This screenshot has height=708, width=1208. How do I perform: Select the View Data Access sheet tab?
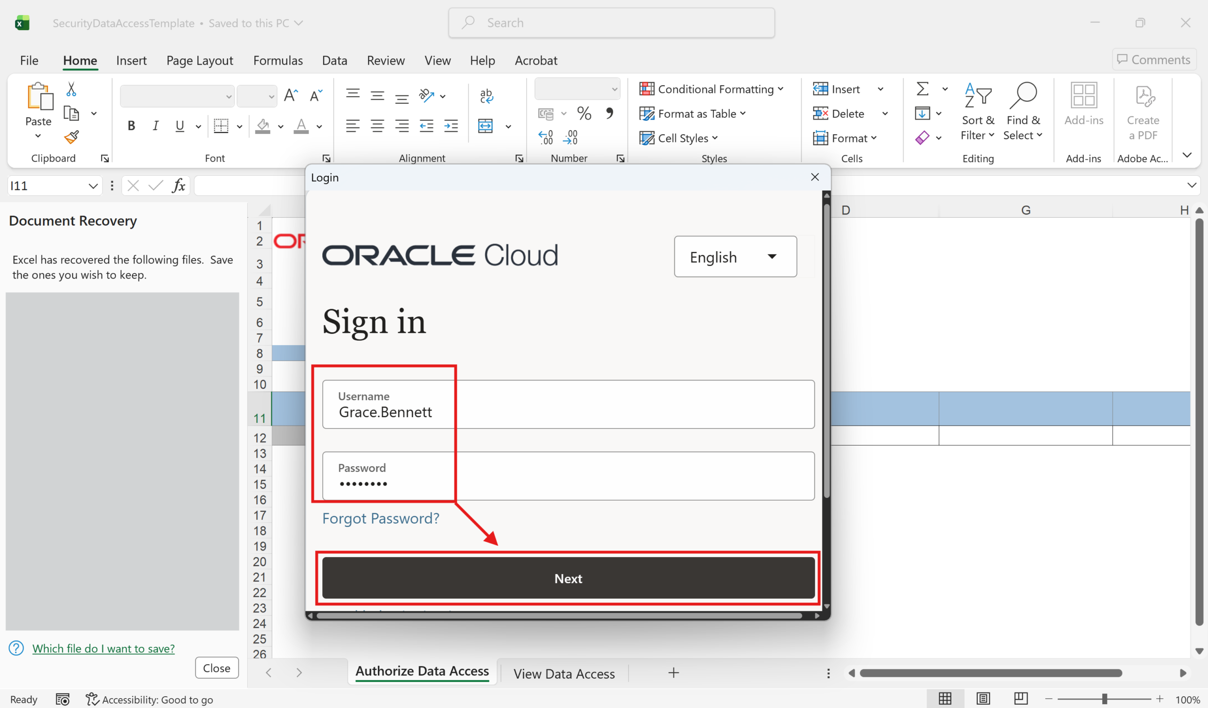[x=564, y=674]
